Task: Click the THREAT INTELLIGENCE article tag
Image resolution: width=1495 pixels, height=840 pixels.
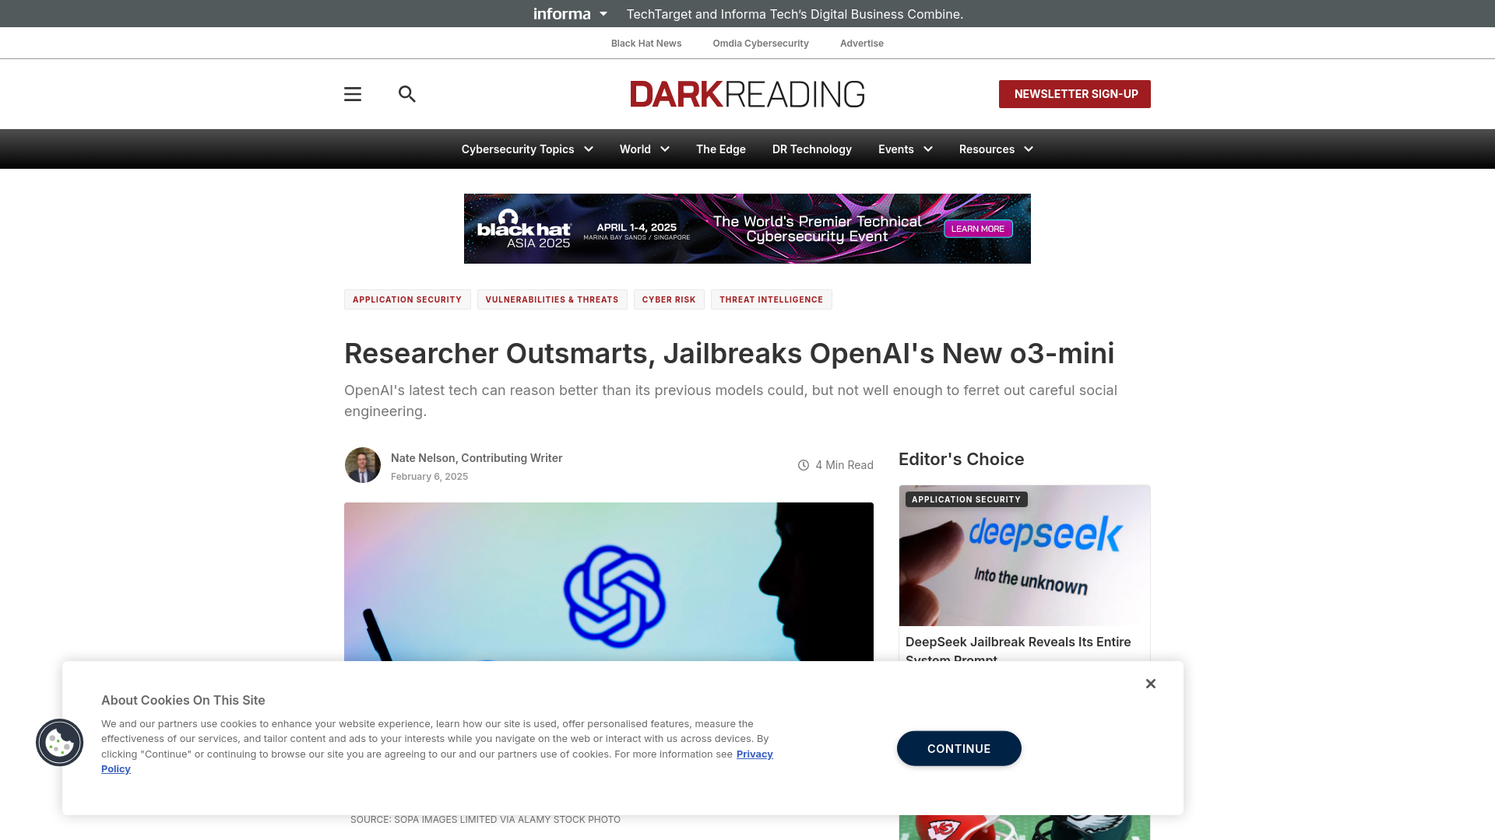Action: pos(770,299)
